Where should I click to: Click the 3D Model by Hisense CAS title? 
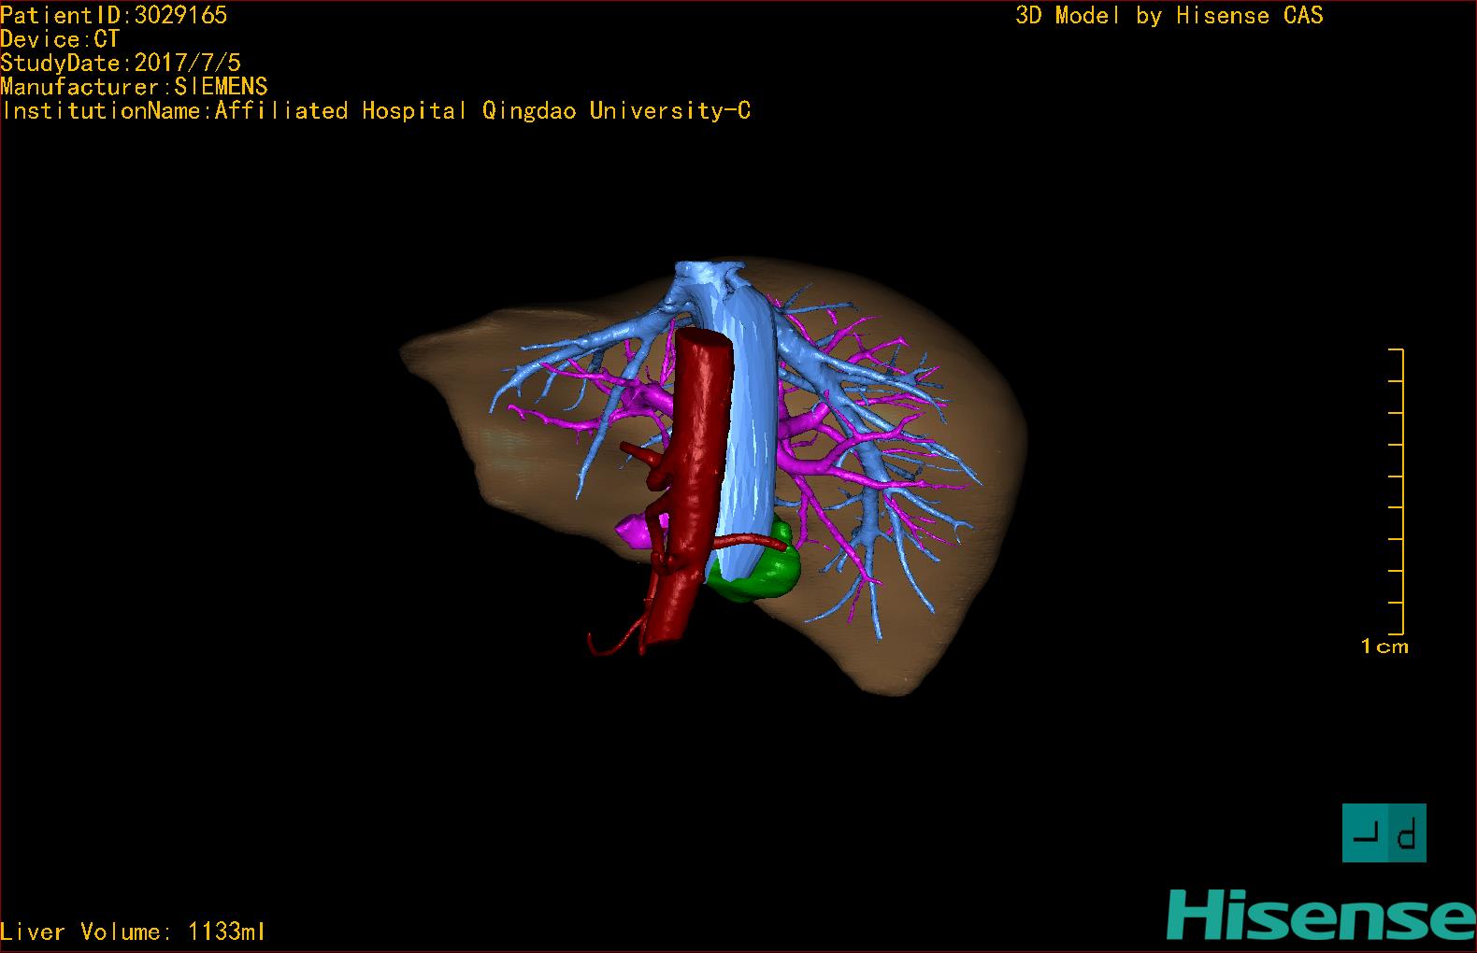point(1169,16)
